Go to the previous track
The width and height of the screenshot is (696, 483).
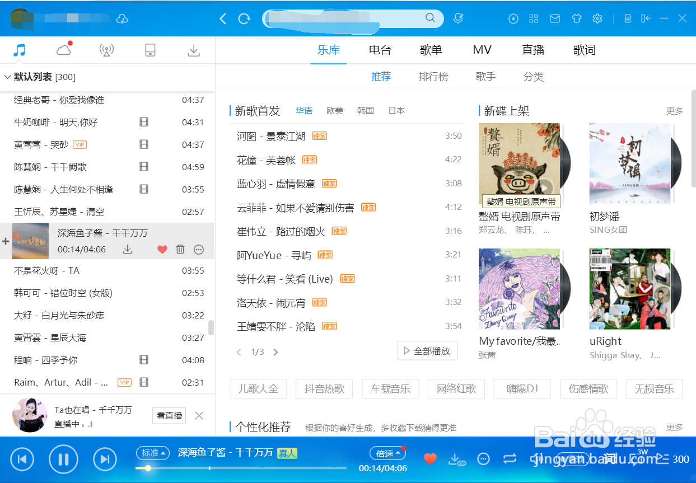[22, 459]
